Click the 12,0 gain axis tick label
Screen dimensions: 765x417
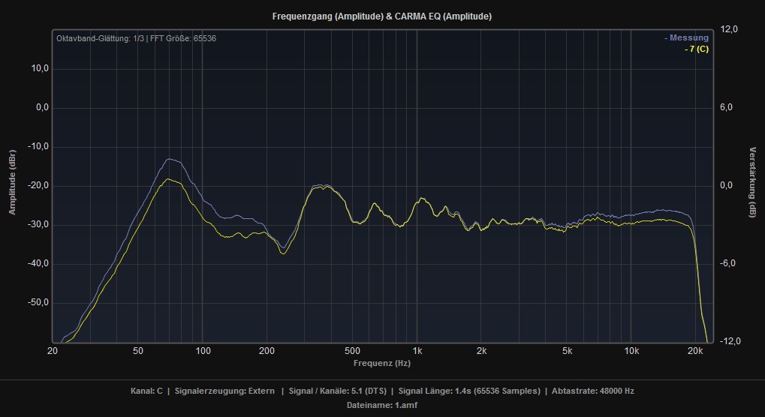(730, 29)
